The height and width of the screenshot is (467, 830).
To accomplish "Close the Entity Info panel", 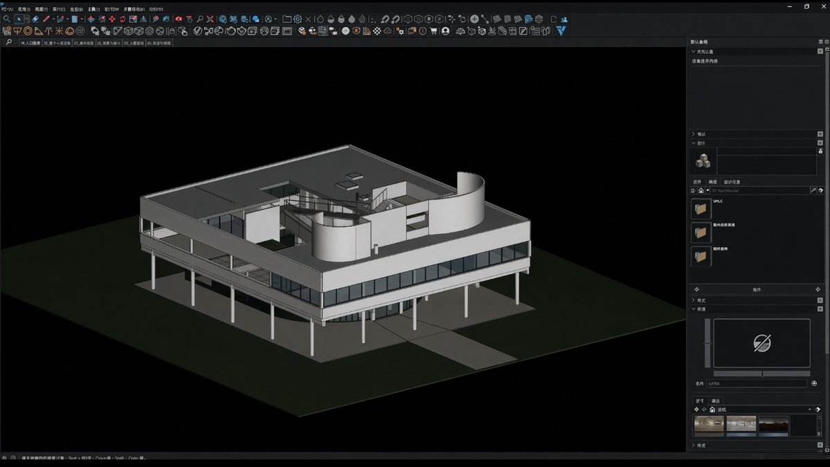I will click(x=820, y=51).
